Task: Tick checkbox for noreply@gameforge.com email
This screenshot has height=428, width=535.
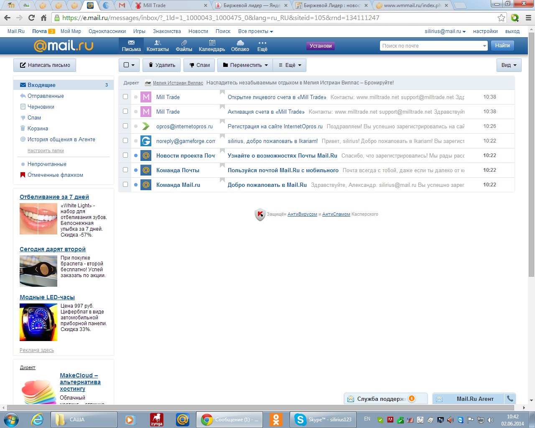Action: pyautogui.click(x=125, y=140)
